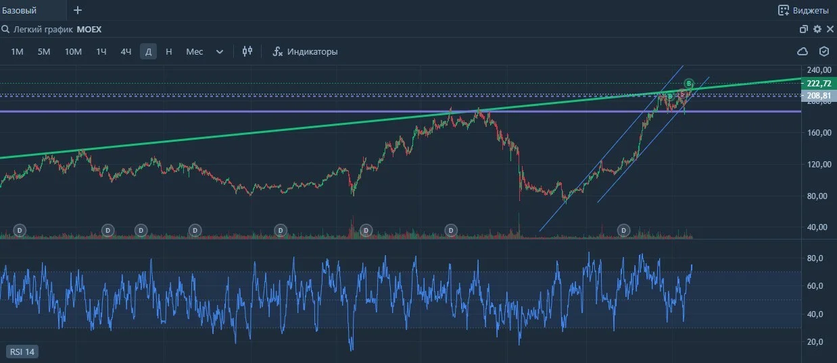Expand the timeframe dropdown chevron
Viewport: 837px width, 363px height.
click(x=220, y=51)
